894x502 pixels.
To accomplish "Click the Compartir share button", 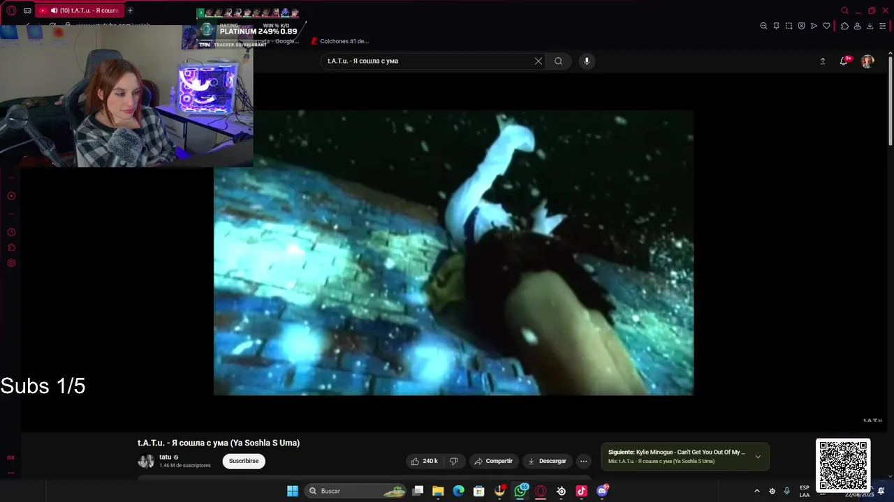I will tap(493, 461).
